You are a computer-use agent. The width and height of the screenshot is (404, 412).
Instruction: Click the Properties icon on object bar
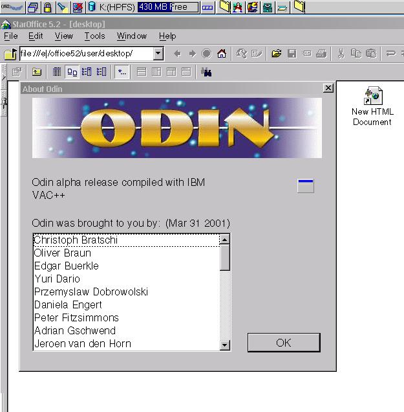coord(17,72)
